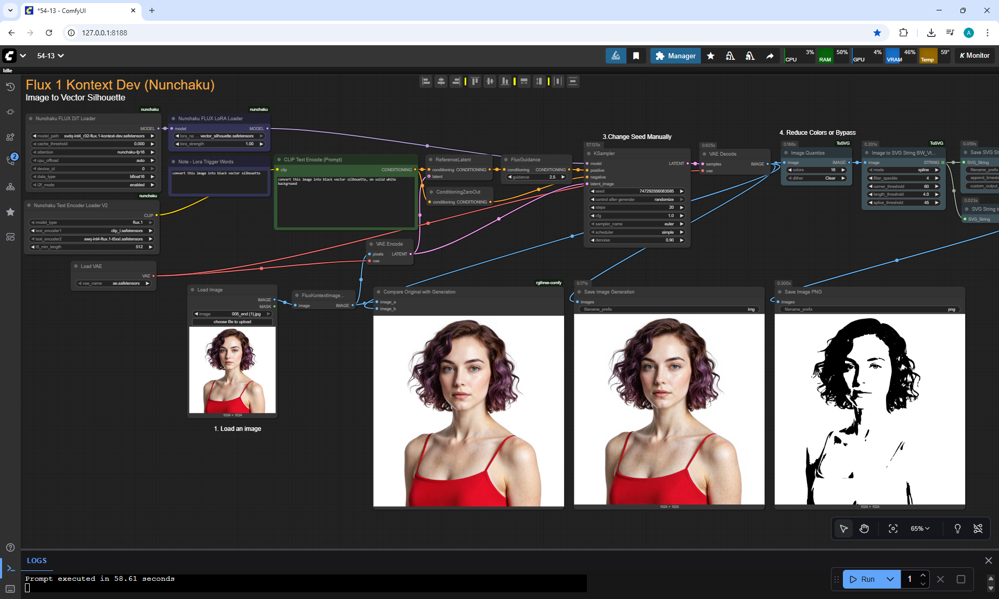Expand the Run button dropdown arrow
This screenshot has width=999, height=599.
point(890,579)
